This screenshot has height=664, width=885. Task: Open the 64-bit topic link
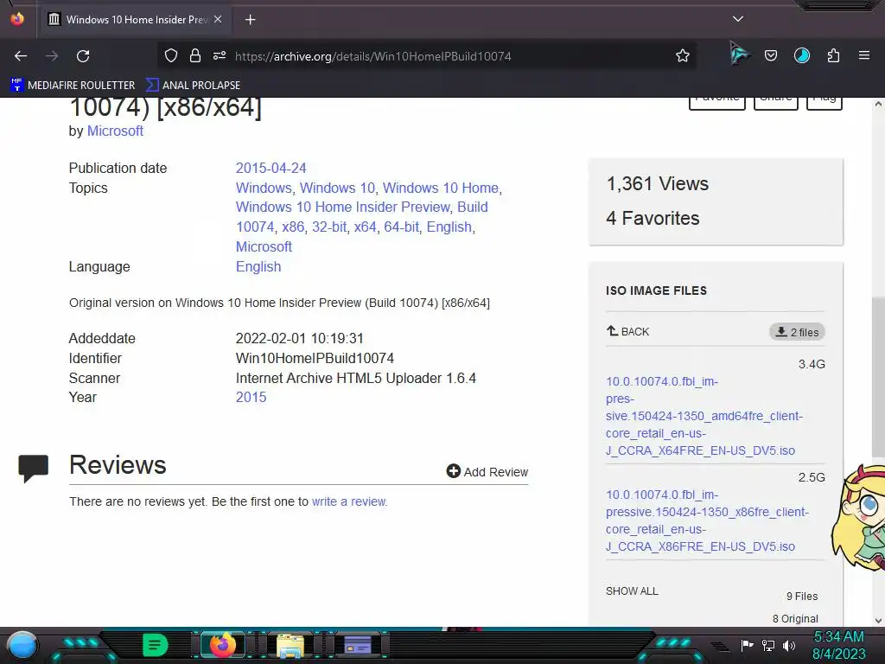pyautogui.click(x=401, y=227)
